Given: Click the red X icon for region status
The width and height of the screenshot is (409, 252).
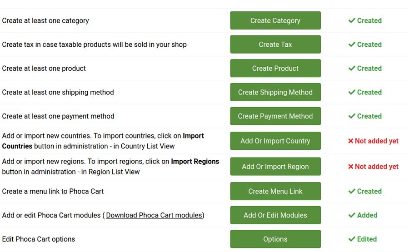Looking at the screenshot, I should 351,167.
